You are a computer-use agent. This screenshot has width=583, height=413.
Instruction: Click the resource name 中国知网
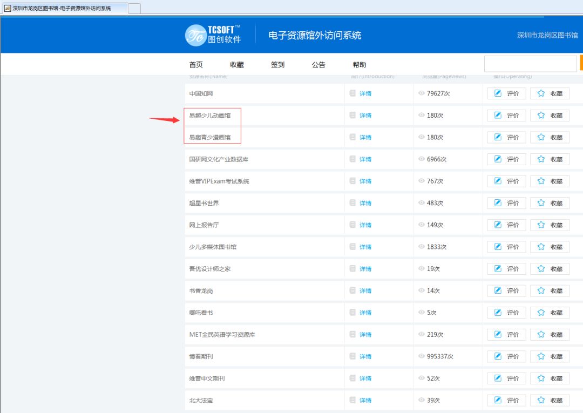coord(201,94)
